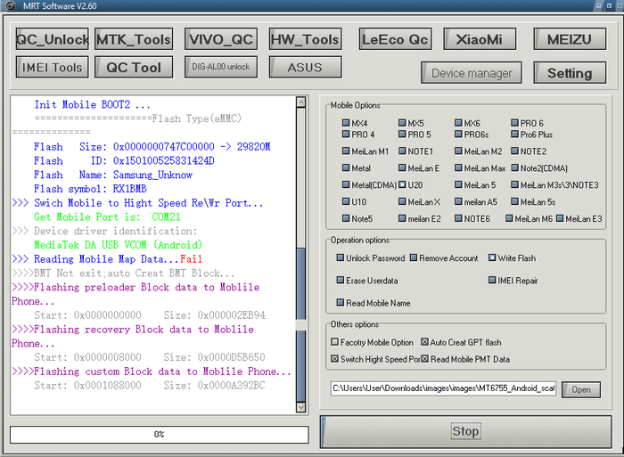Open the Setting button
The width and height of the screenshot is (624, 457).
pyautogui.click(x=569, y=73)
